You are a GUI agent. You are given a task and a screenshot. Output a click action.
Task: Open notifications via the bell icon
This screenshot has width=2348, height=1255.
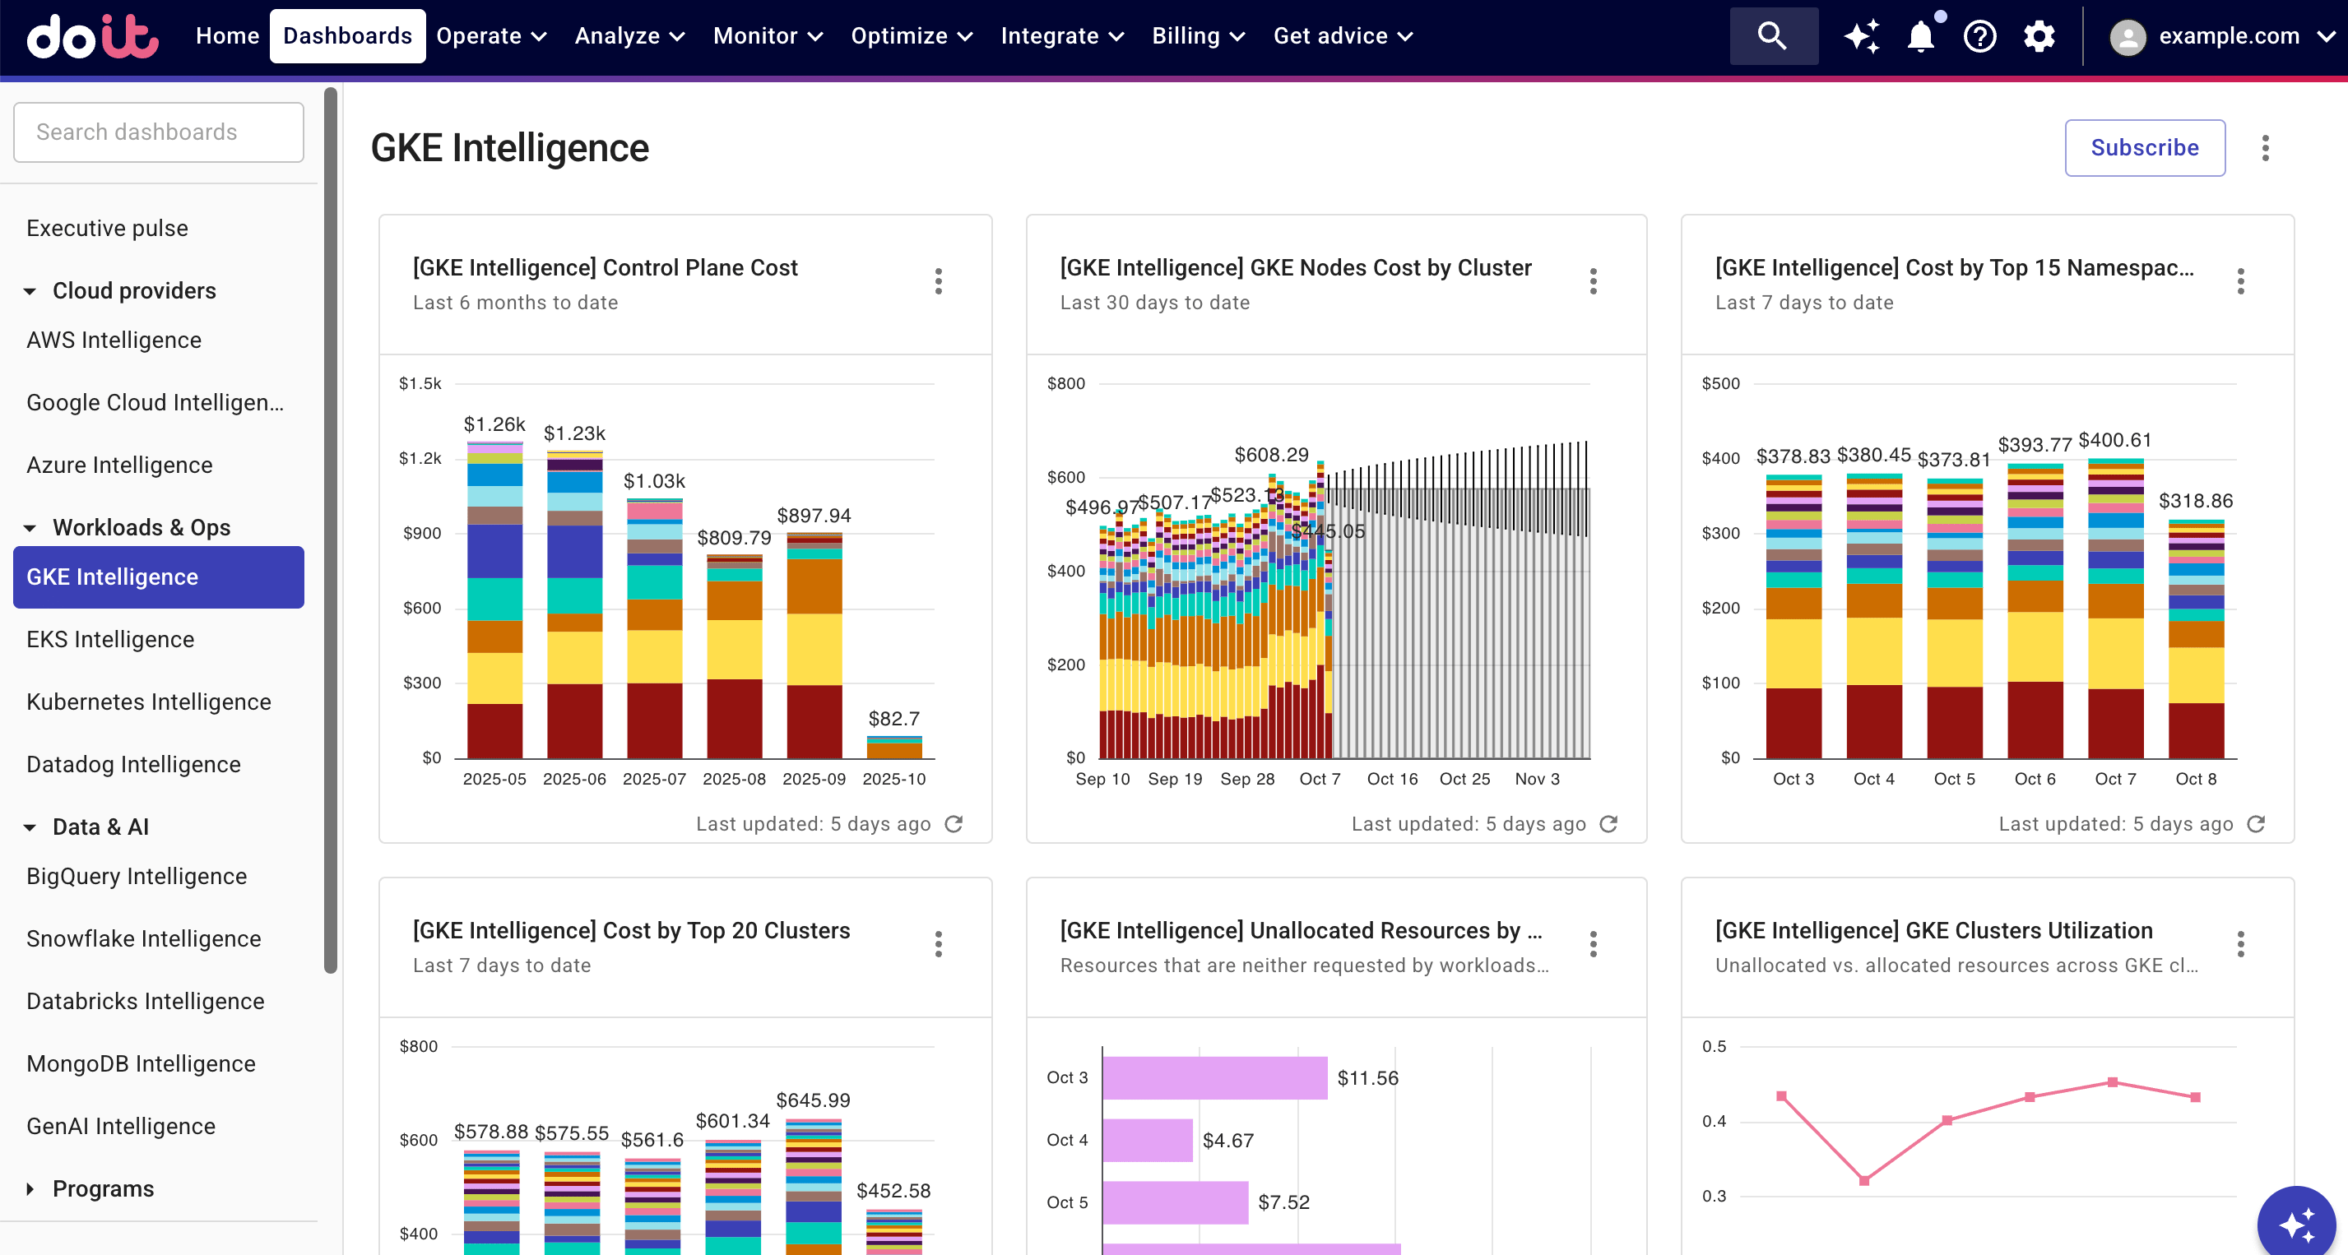coord(1919,35)
